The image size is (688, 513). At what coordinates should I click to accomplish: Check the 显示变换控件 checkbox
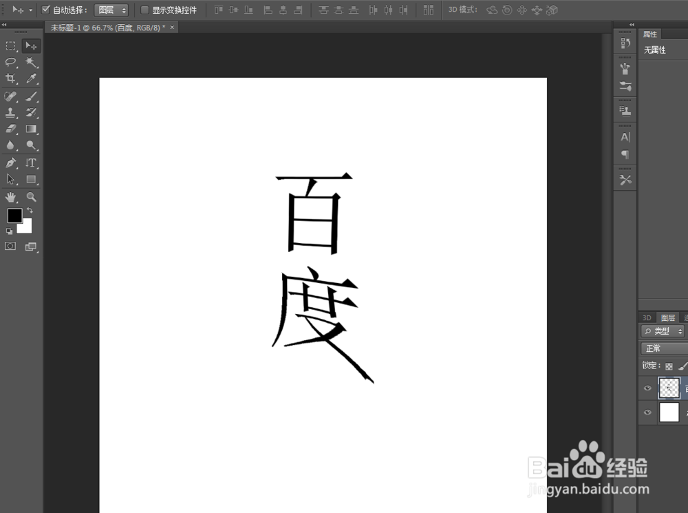pyautogui.click(x=144, y=10)
